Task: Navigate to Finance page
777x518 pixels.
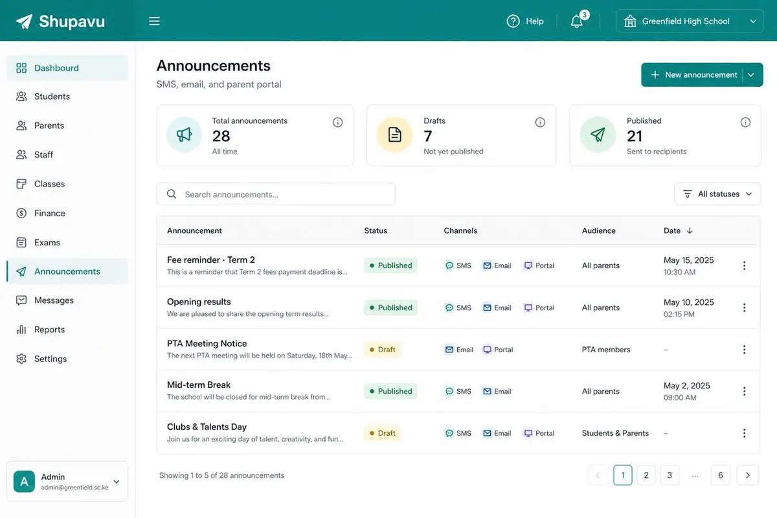Action: pyautogui.click(x=67, y=213)
